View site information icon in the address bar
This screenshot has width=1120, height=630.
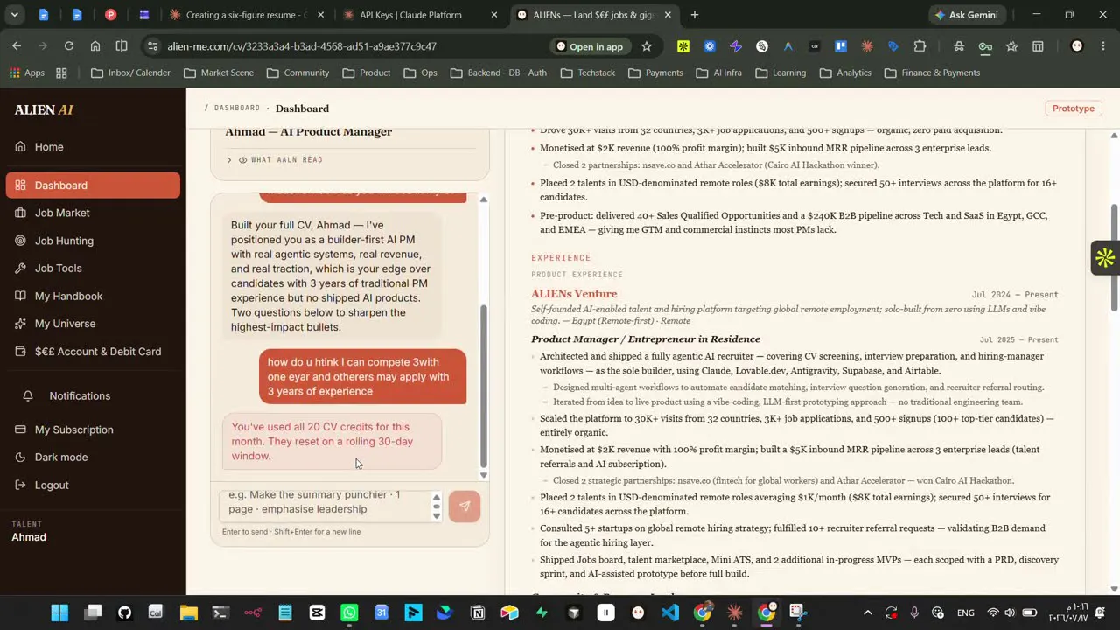point(153,46)
